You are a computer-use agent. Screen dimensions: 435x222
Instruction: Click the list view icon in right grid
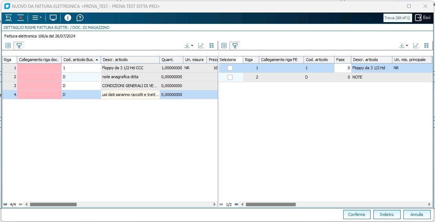coord(224,46)
